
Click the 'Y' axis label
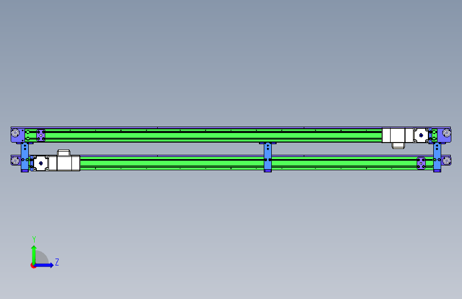pos(34,239)
